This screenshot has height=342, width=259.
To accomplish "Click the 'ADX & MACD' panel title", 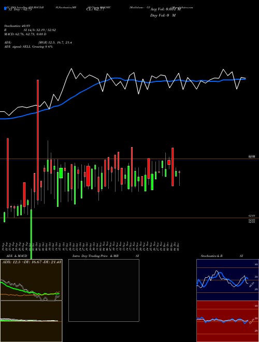I will (x=17, y=256).
